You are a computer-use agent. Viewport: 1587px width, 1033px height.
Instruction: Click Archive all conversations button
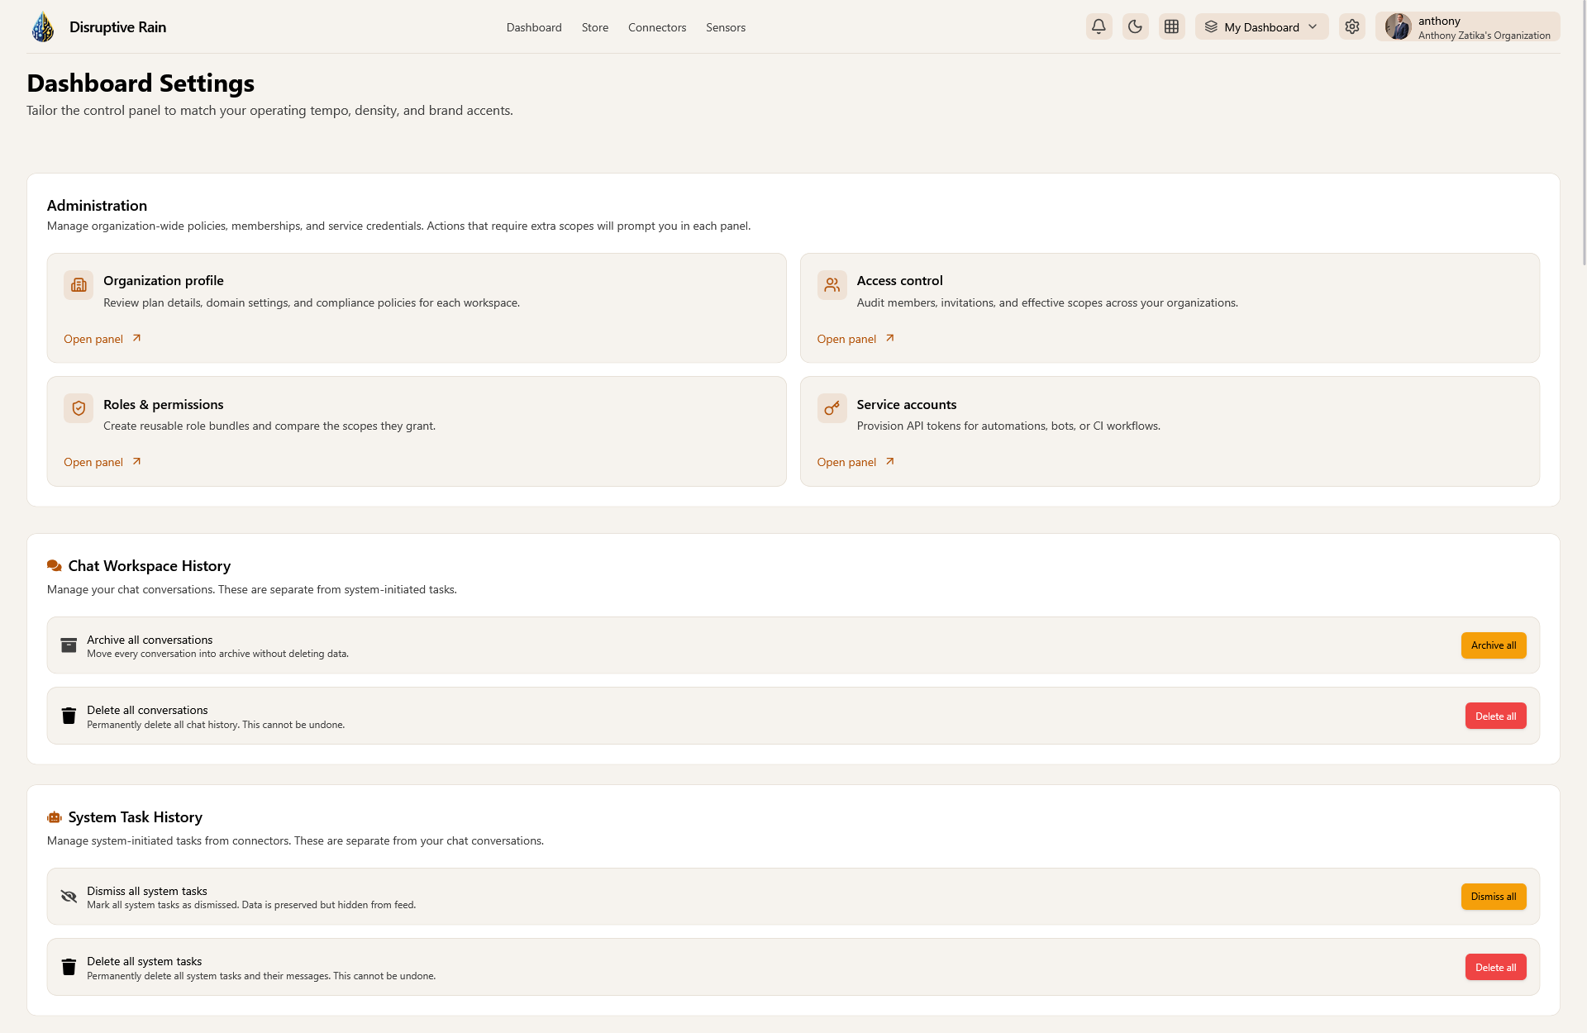[x=1494, y=645]
